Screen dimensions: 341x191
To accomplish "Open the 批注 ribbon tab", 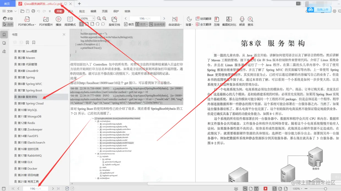I will coord(82,11).
